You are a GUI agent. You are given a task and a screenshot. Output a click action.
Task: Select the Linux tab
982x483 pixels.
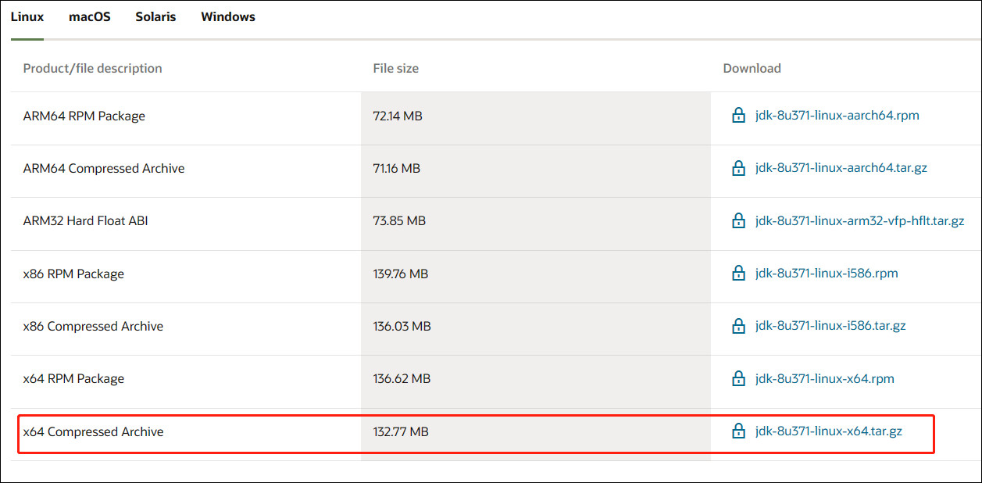[27, 17]
